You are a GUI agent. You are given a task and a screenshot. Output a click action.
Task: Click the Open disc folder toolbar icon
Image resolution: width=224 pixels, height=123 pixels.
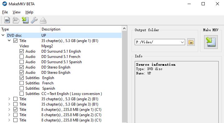16,20
